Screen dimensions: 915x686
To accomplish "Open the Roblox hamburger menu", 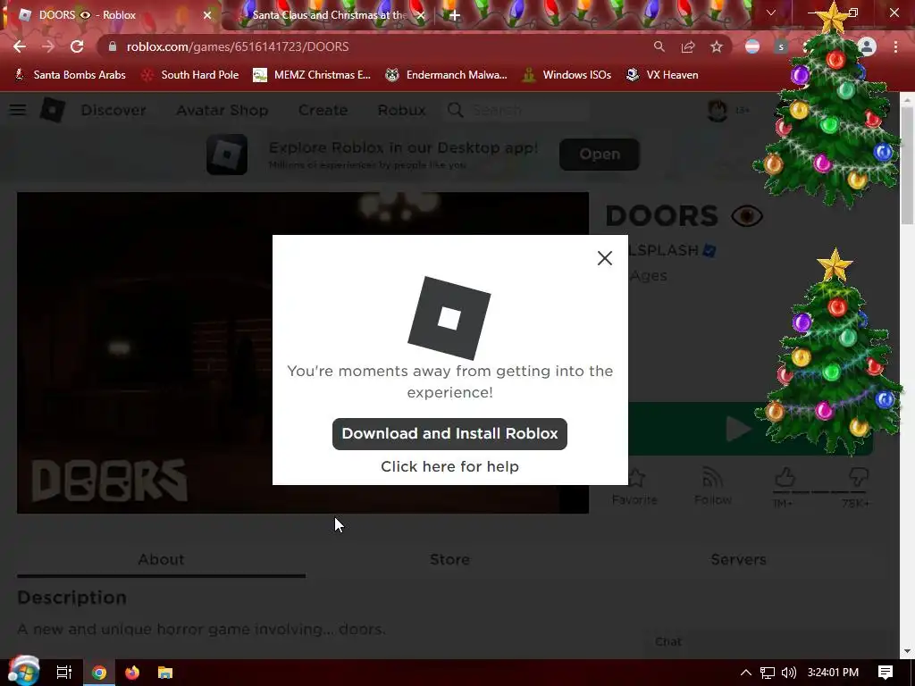I will [18, 110].
